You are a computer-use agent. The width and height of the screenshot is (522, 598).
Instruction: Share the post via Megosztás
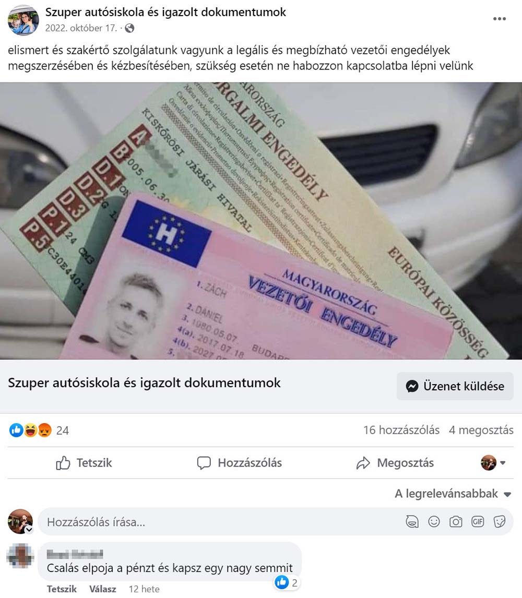(x=395, y=463)
